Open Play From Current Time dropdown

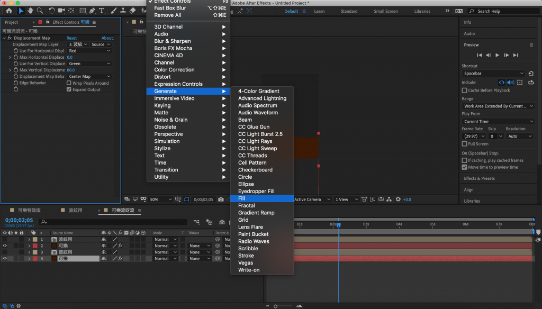(x=498, y=122)
